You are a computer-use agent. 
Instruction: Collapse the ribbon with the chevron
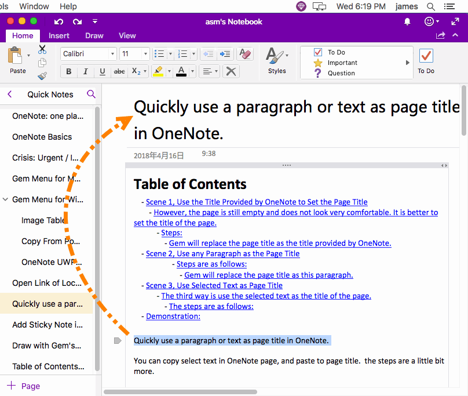pos(455,35)
